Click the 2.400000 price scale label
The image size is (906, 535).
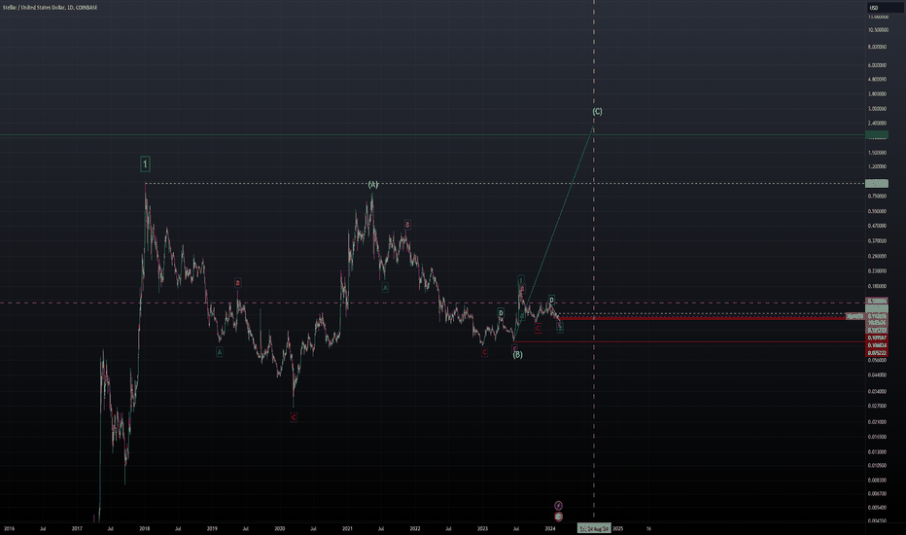click(x=878, y=124)
